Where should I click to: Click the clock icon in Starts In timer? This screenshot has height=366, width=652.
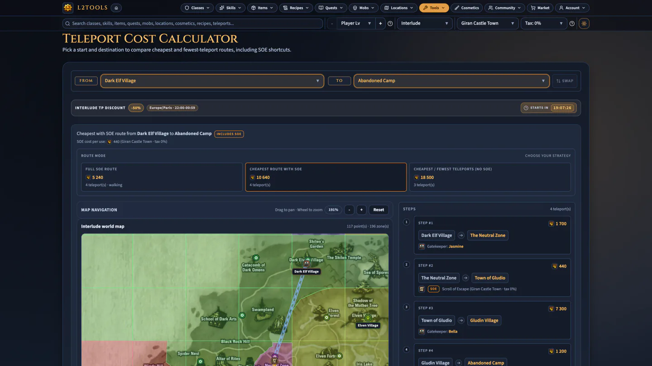pos(526,108)
